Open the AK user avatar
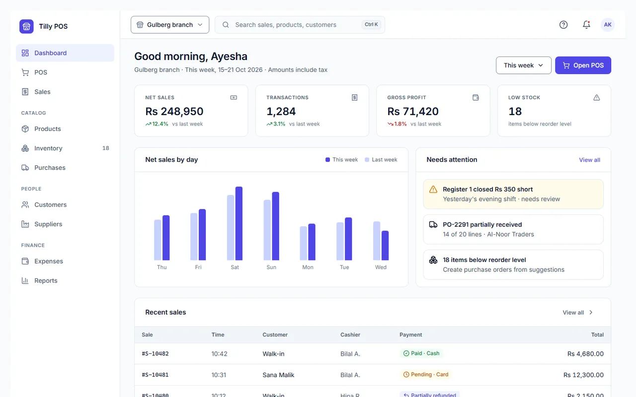Screen dimensions: 636x397 [x=608, y=25]
